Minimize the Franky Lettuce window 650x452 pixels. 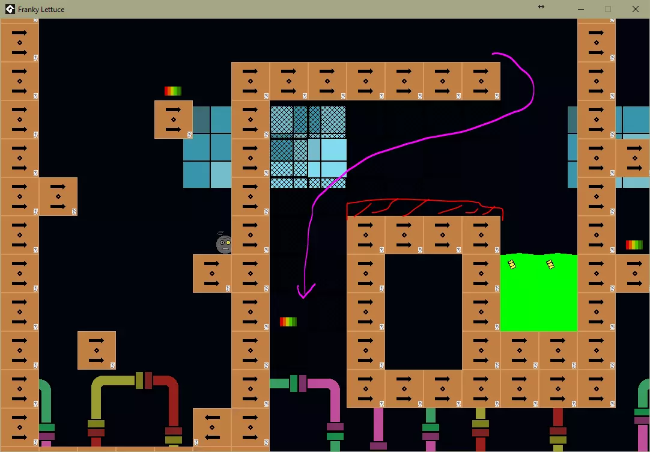[581, 9]
